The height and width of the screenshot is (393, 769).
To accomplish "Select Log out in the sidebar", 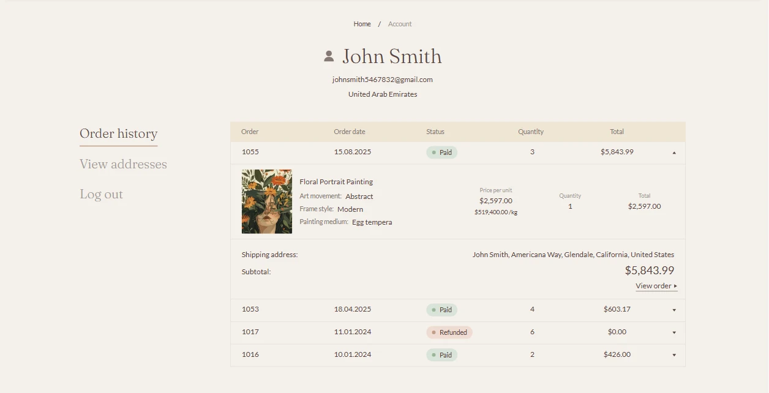I will [x=101, y=194].
